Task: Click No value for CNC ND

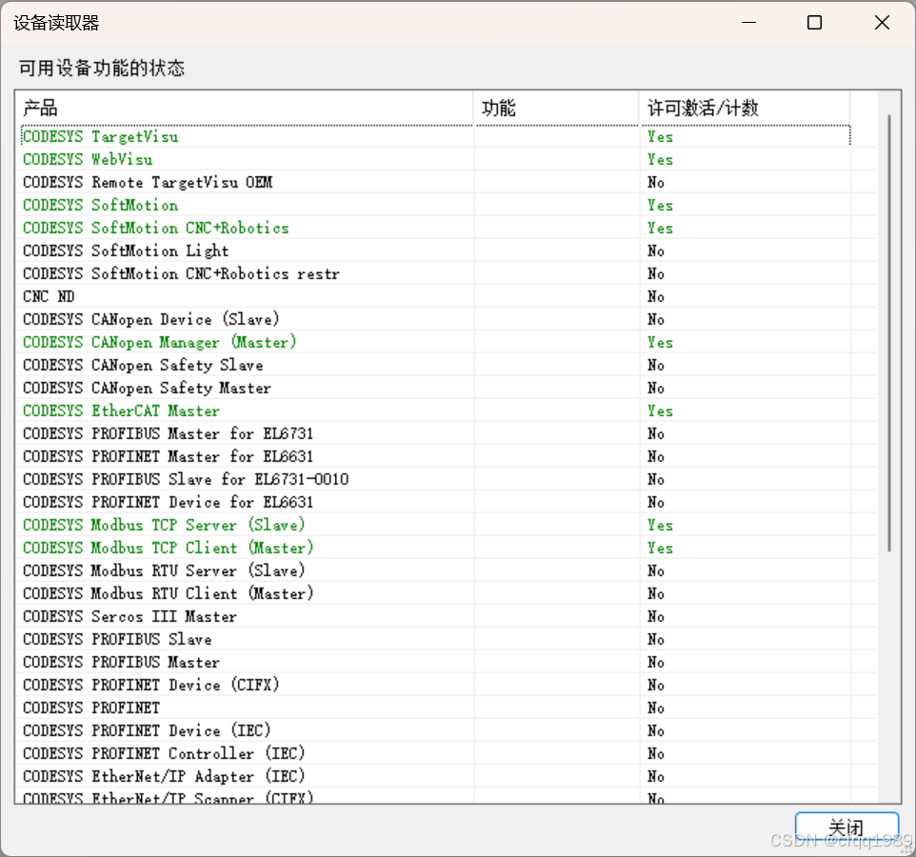Action: coord(656,296)
